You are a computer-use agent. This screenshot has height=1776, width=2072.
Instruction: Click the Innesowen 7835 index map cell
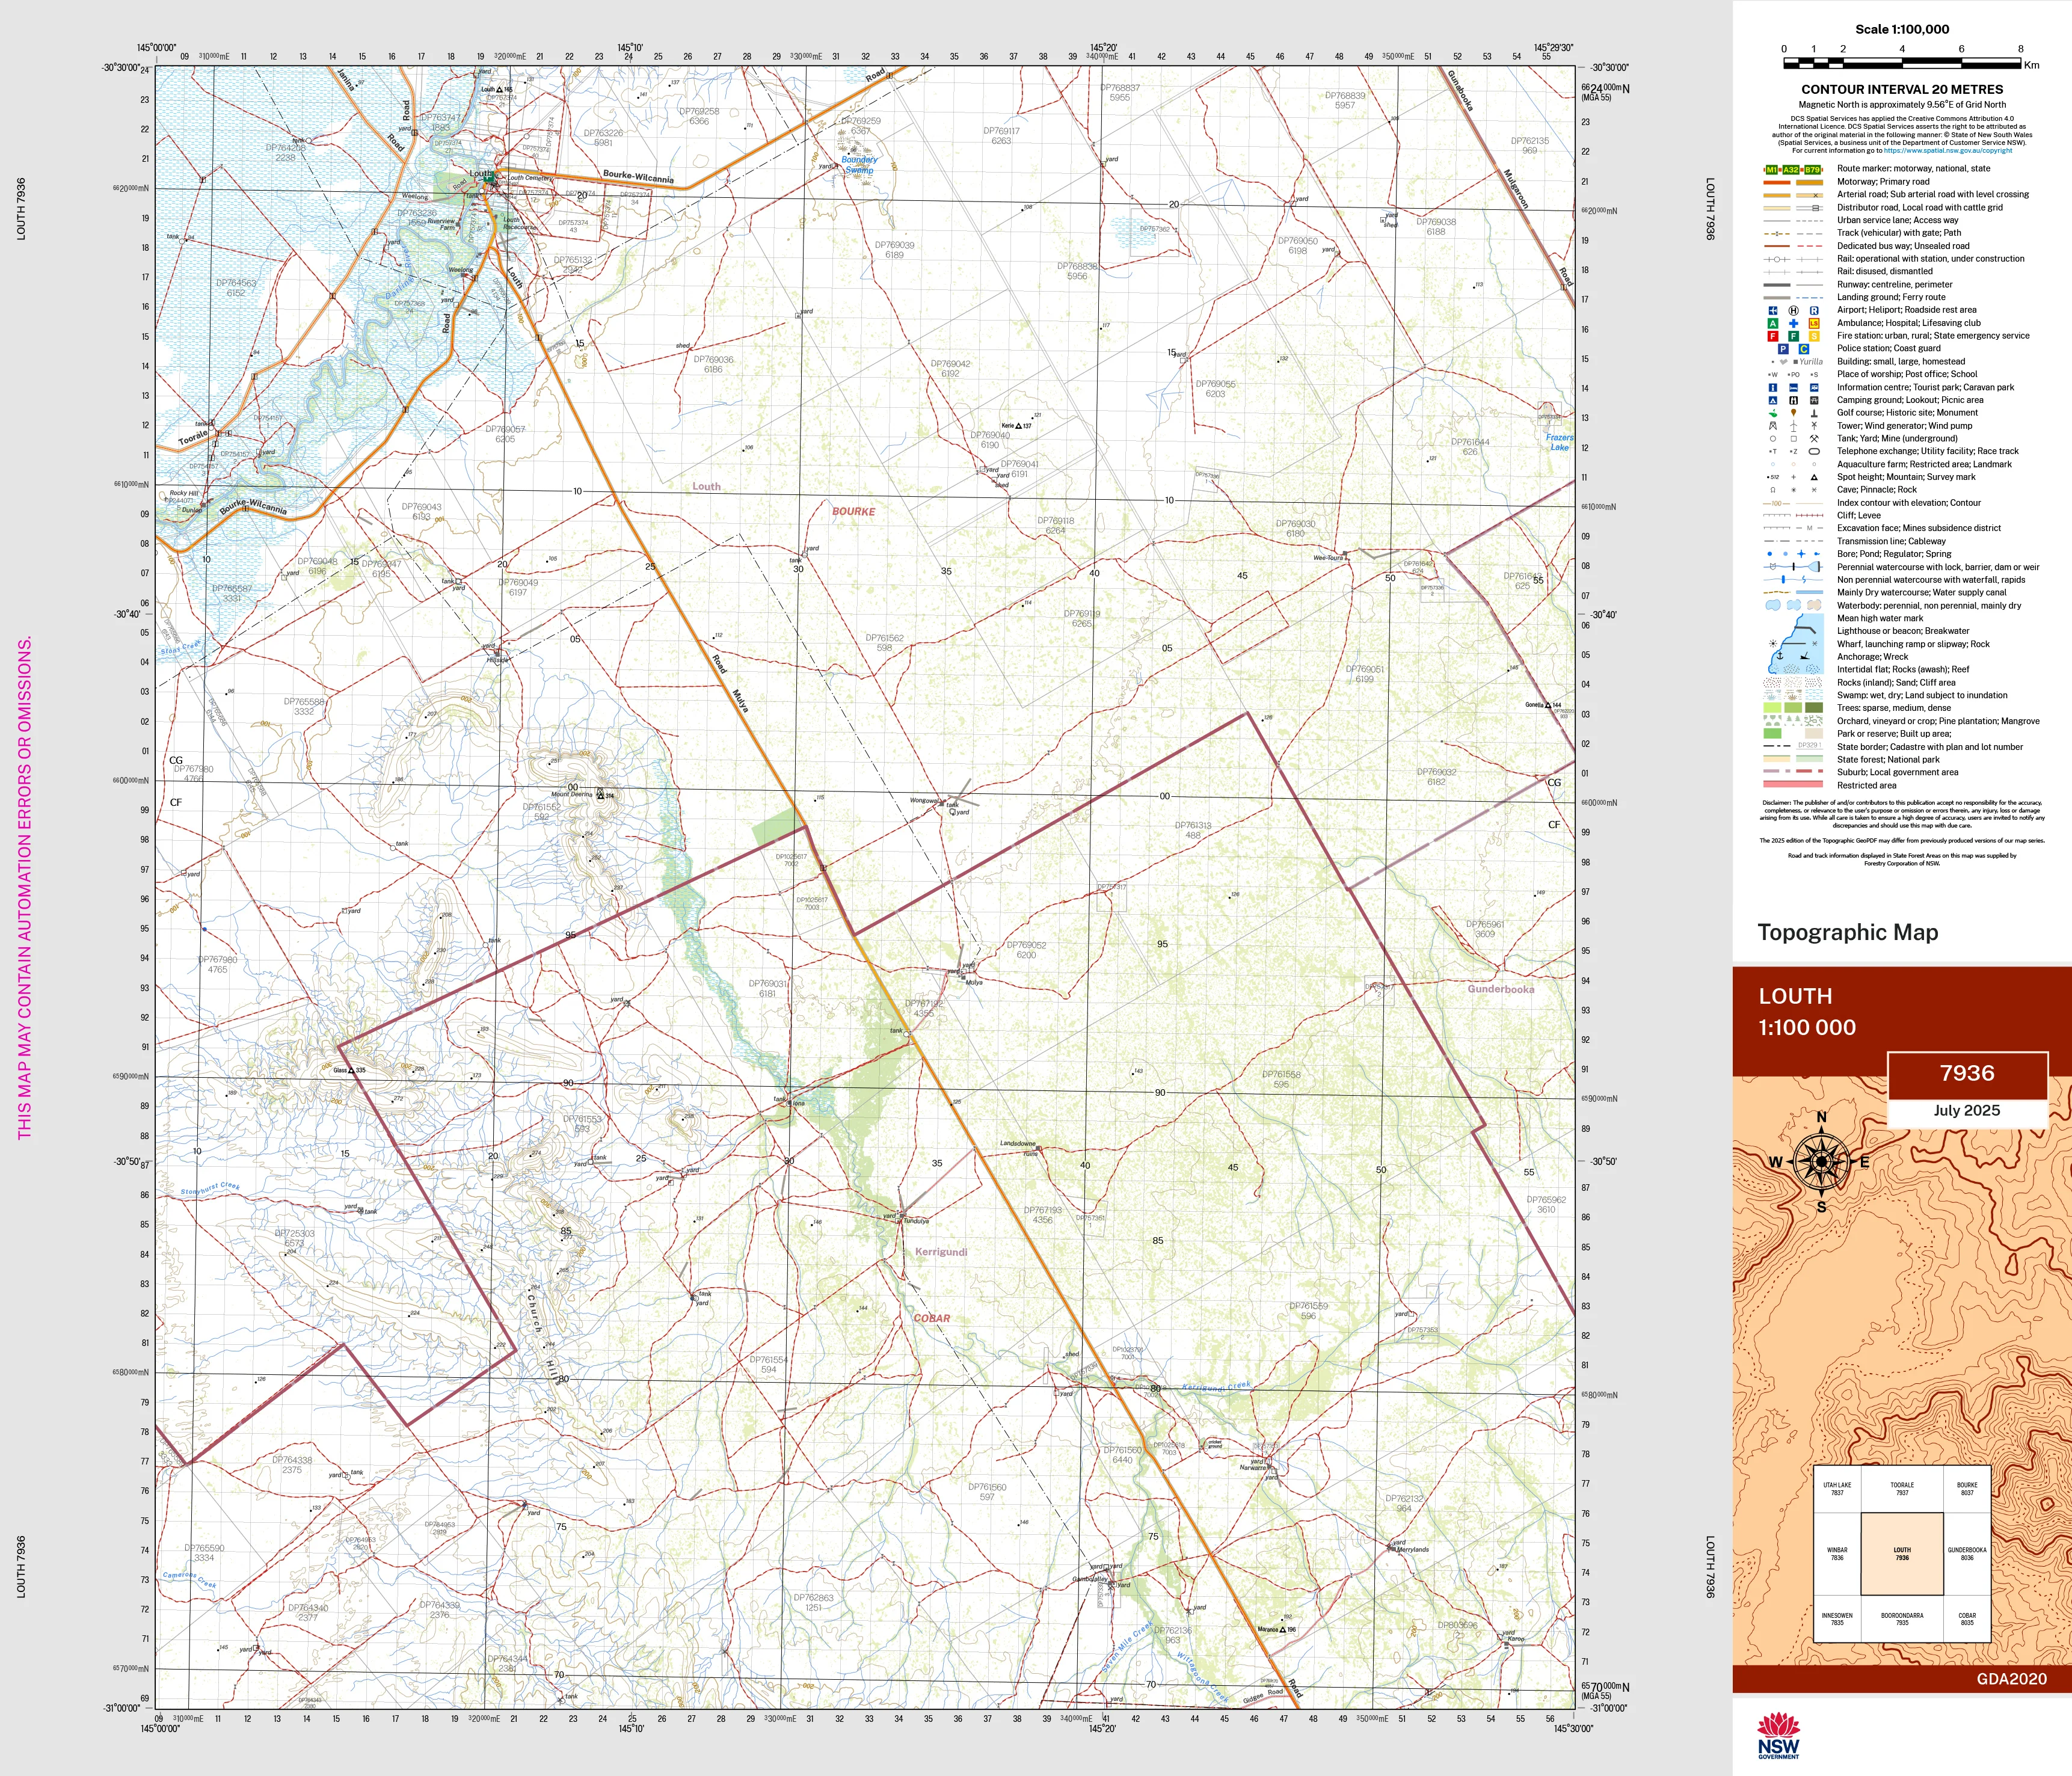(x=1837, y=1619)
